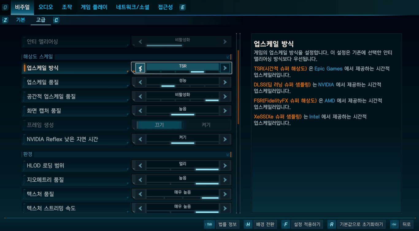Click right arrow for 업스케일 방식
419x231 pixels.
(x=225, y=68)
